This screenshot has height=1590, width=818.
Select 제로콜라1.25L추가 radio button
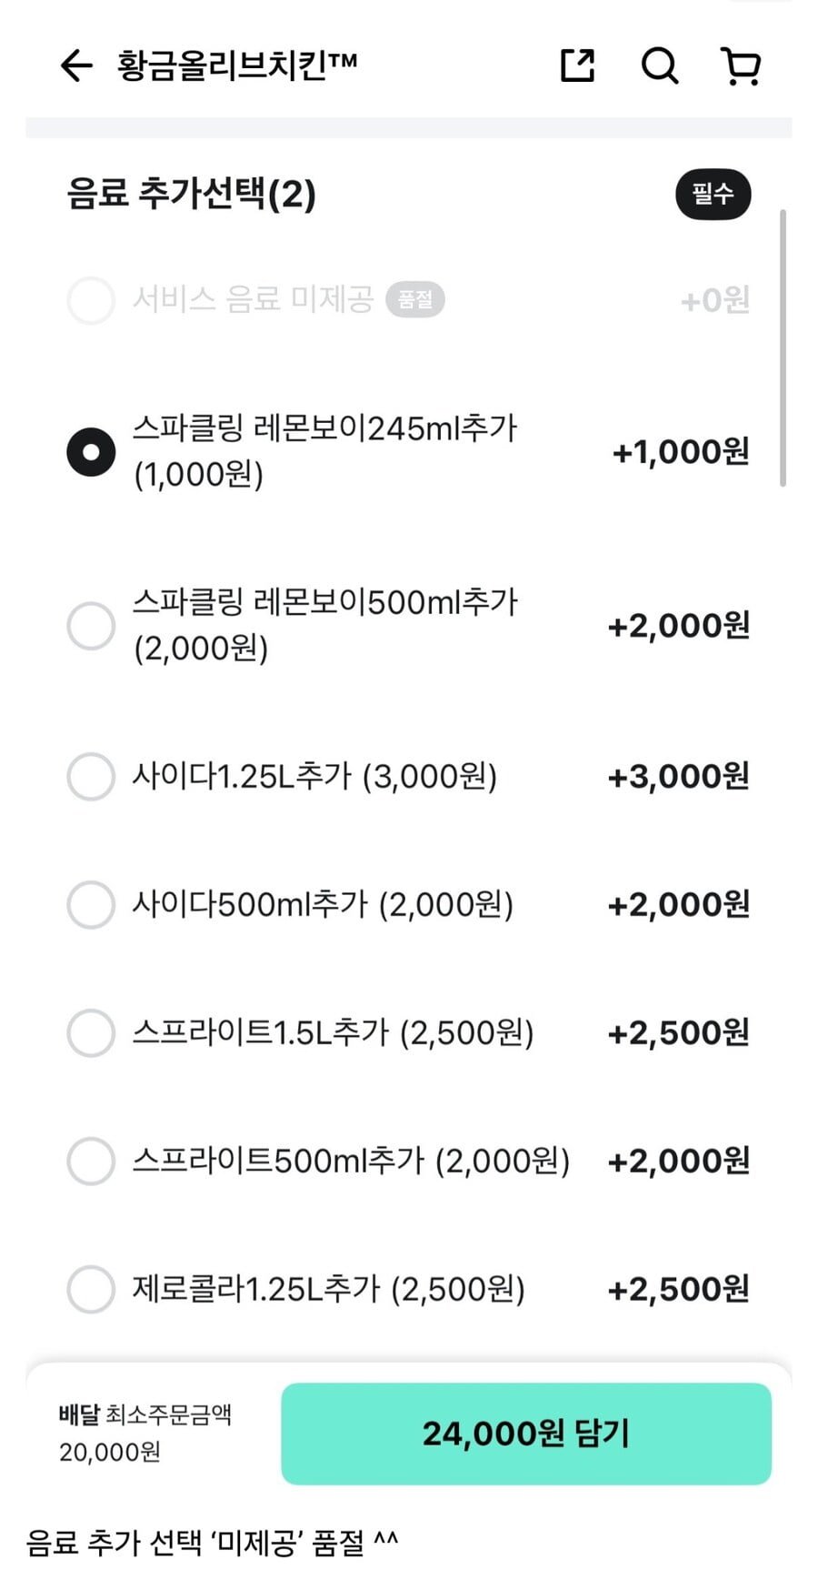point(91,1290)
